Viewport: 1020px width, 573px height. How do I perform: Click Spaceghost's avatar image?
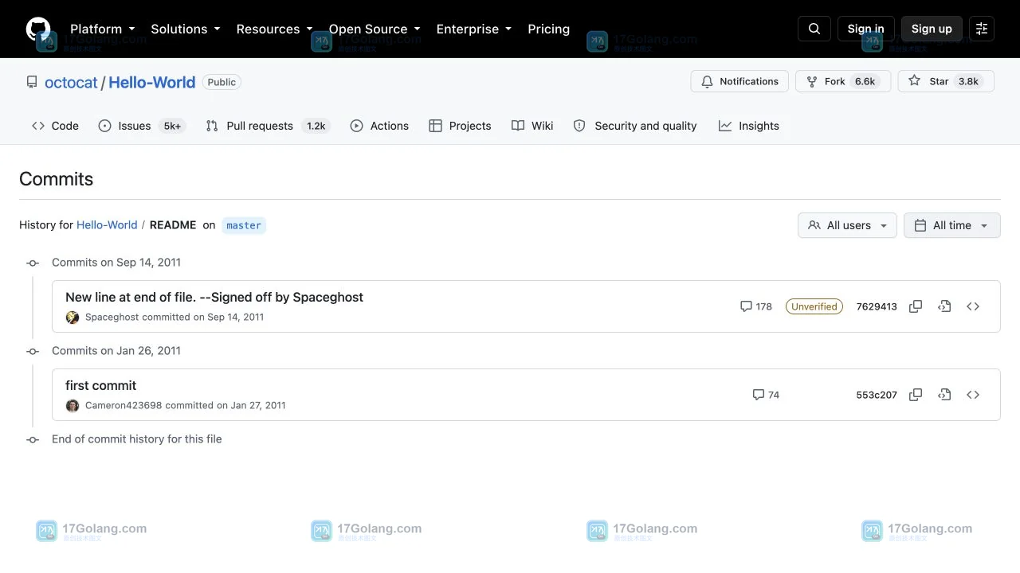pyautogui.click(x=73, y=317)
